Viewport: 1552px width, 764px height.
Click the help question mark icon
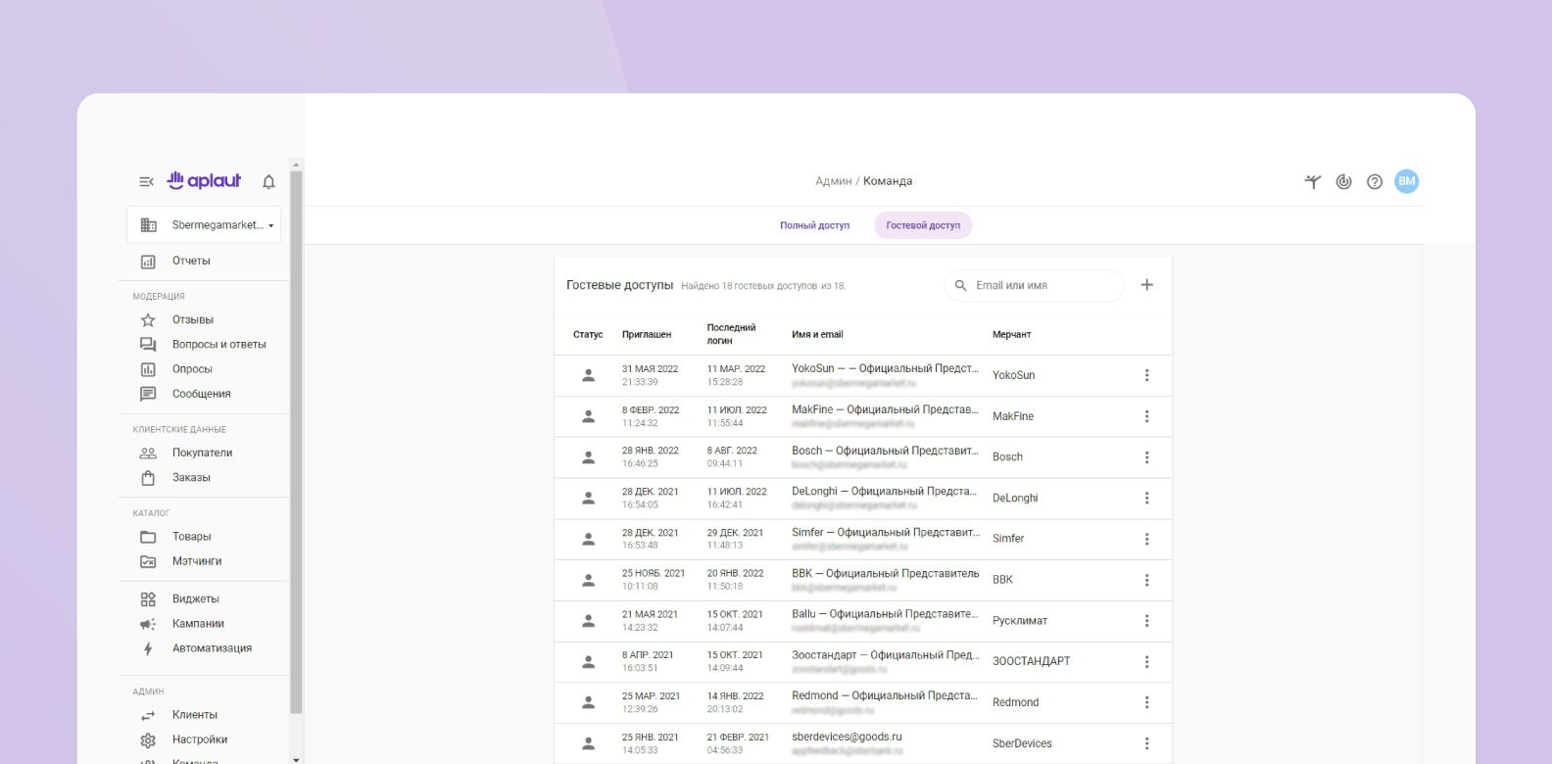click(x=1375, y=181)
